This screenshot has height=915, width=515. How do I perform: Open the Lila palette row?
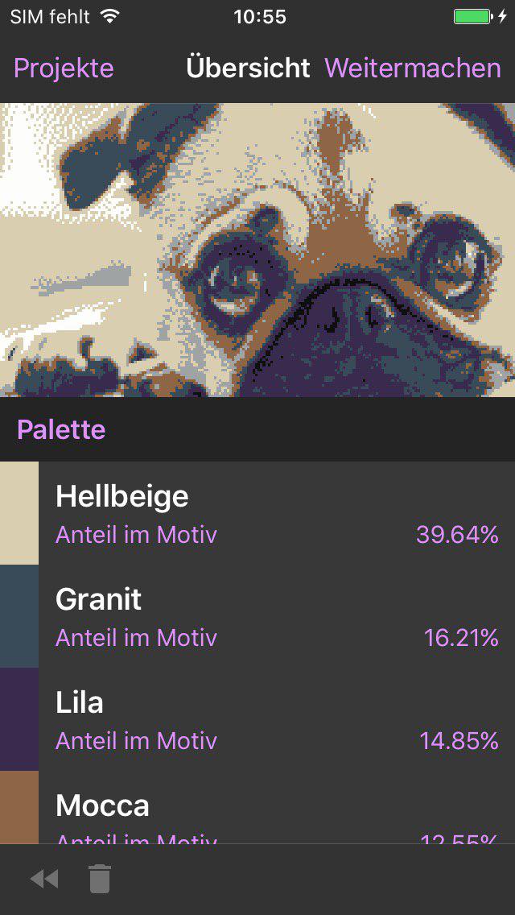click(x=274, y=719)
